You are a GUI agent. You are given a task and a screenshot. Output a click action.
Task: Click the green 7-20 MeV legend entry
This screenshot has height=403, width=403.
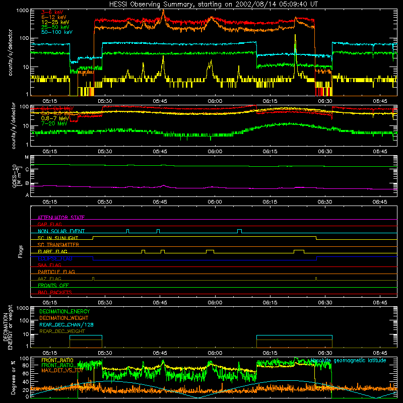point(54,123)
